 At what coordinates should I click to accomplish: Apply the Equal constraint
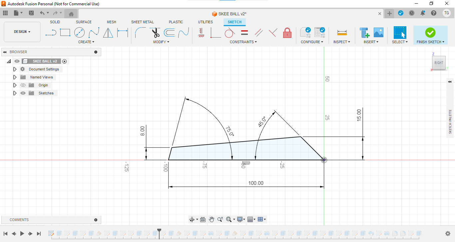pos(244,33)
